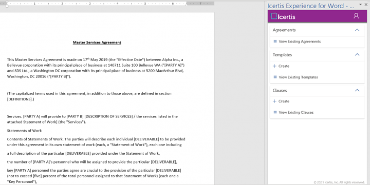Click the [DEFINITIONS] placeholder text
This screenshot has width=370, height=185.
click(x=20, y=99)
